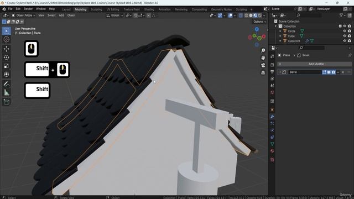Open the shading options dropdown arrow
Viewport: 354px width, 199px height.
tap(264, 15)
